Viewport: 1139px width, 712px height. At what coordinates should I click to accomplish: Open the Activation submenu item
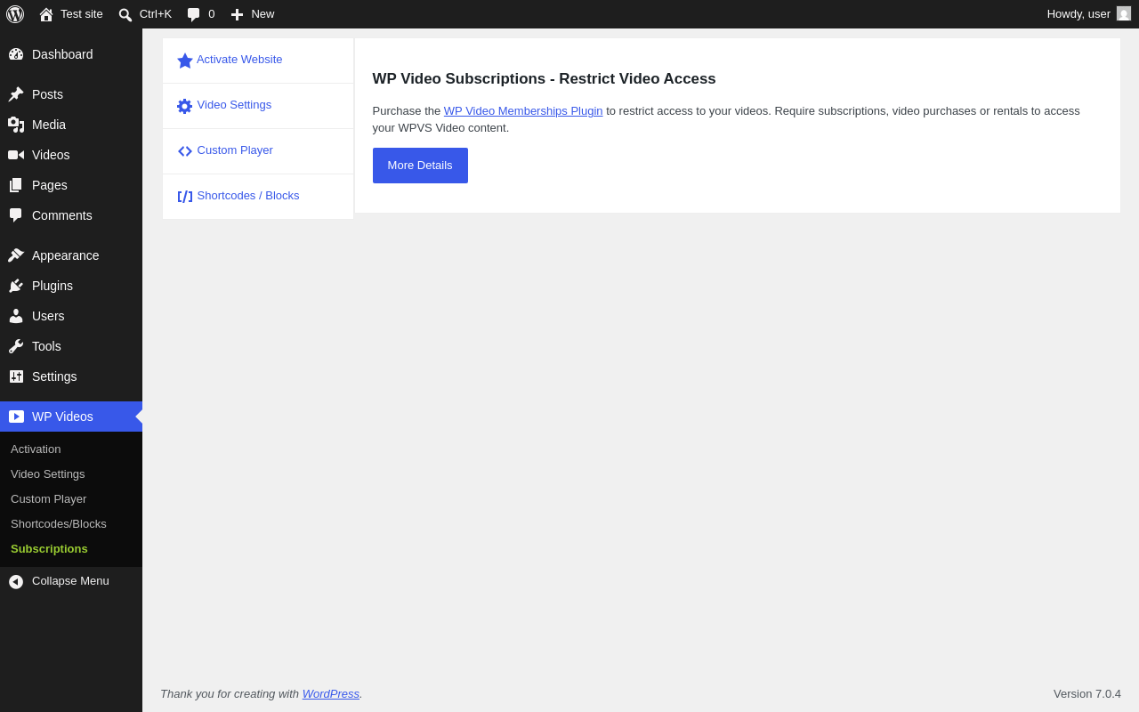click(36, 449)
